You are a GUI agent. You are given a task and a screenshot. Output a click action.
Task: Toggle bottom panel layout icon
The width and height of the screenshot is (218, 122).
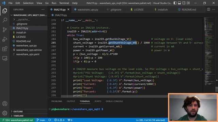pyautogui.click(x=180, y=3)
